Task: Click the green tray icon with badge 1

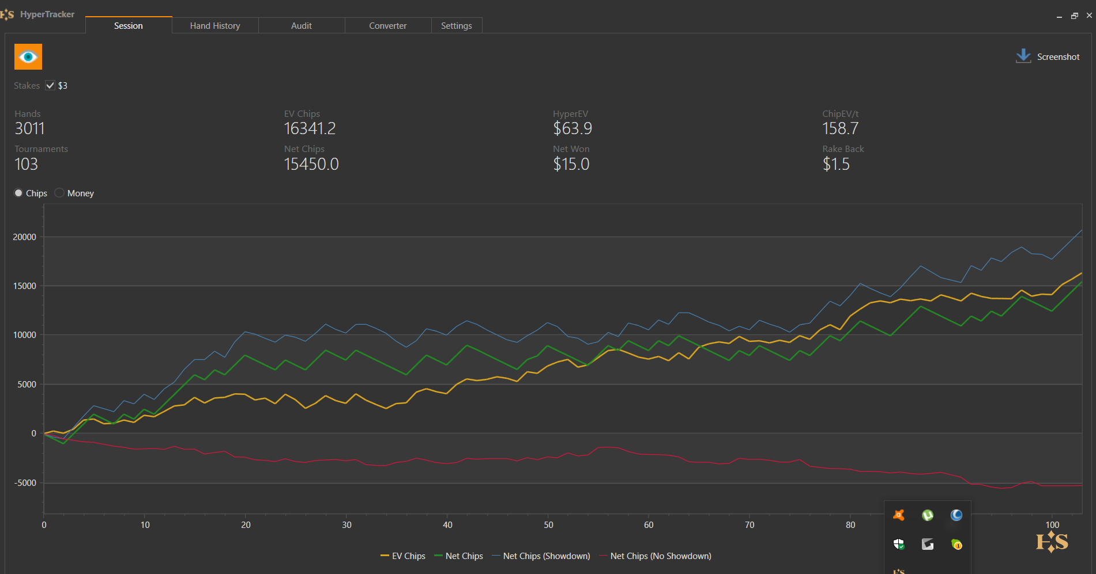Action: tap(956, 544)
